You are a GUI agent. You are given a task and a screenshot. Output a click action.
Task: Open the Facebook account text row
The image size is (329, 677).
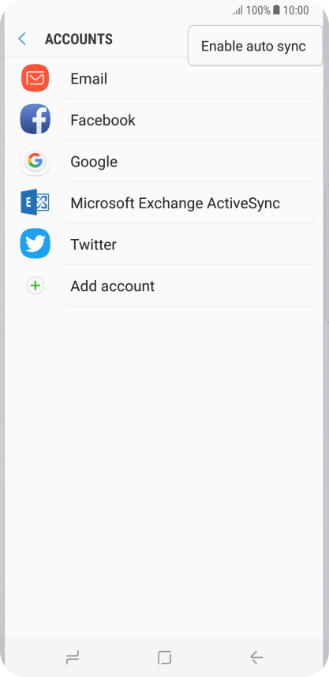[x=103, y=120]
